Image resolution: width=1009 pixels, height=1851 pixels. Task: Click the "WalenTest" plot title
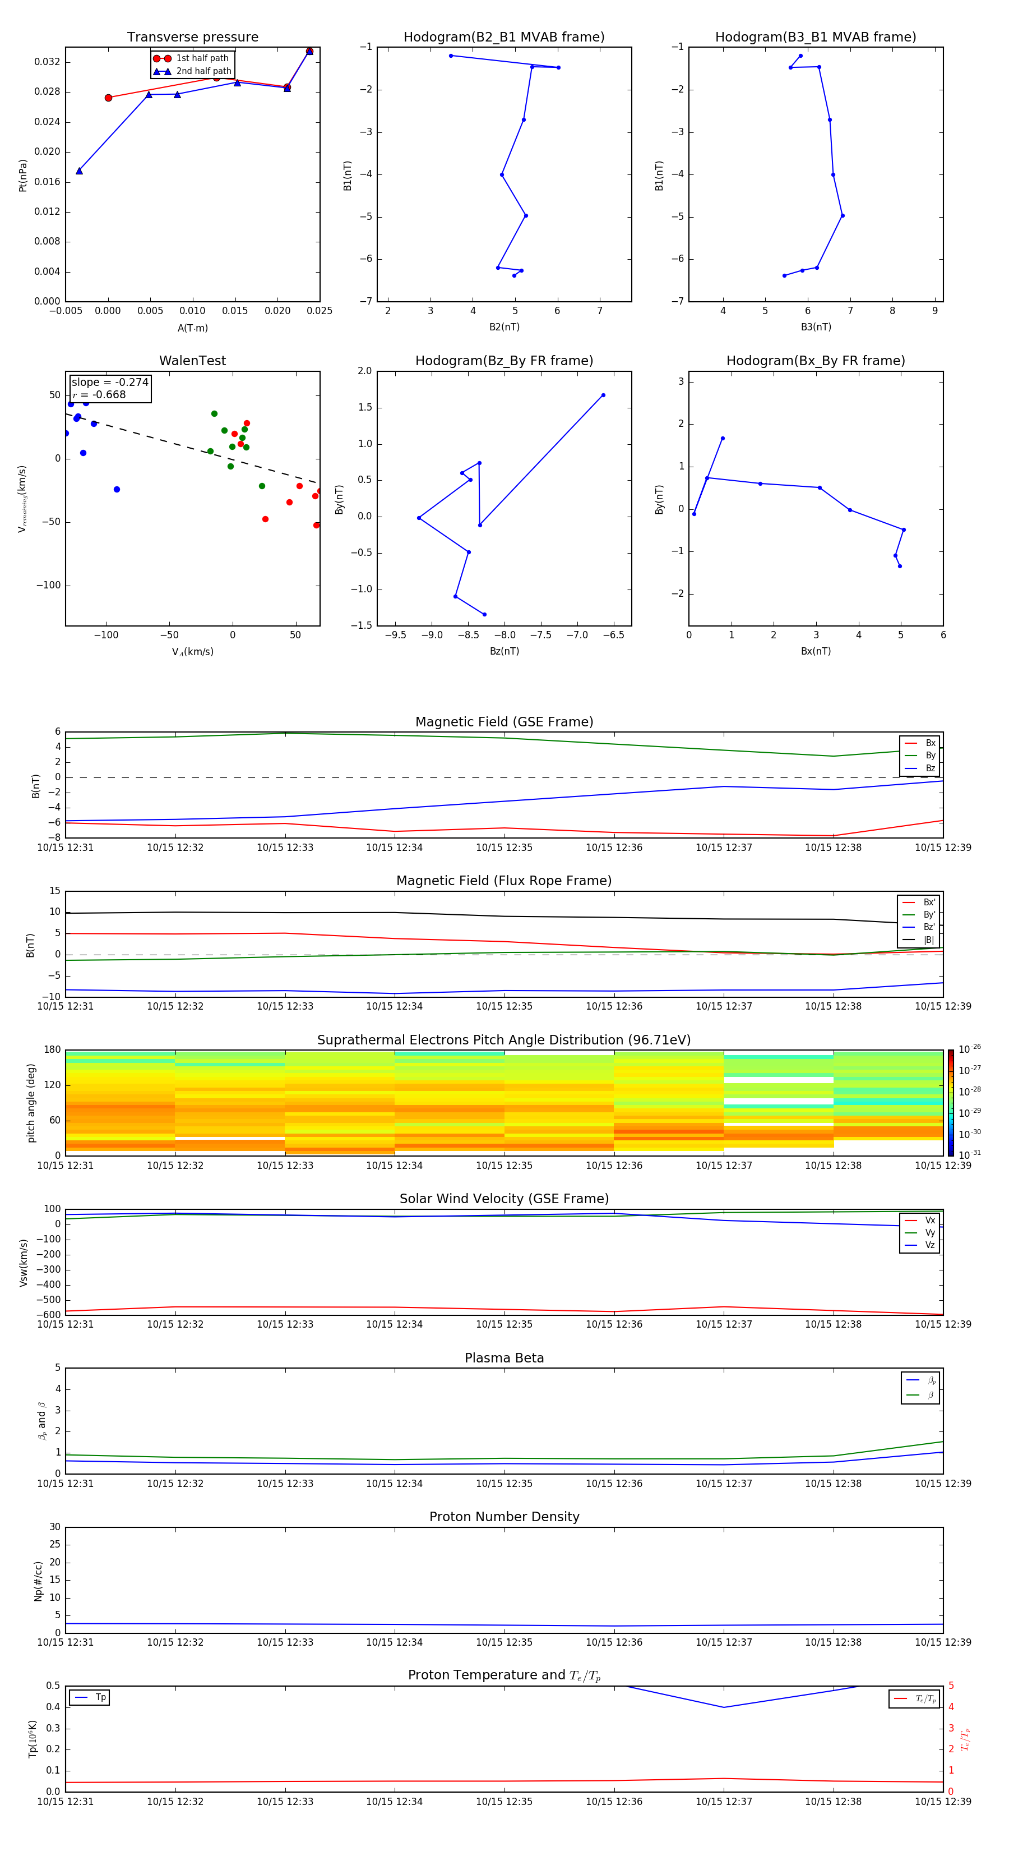(x=192, y=361)
